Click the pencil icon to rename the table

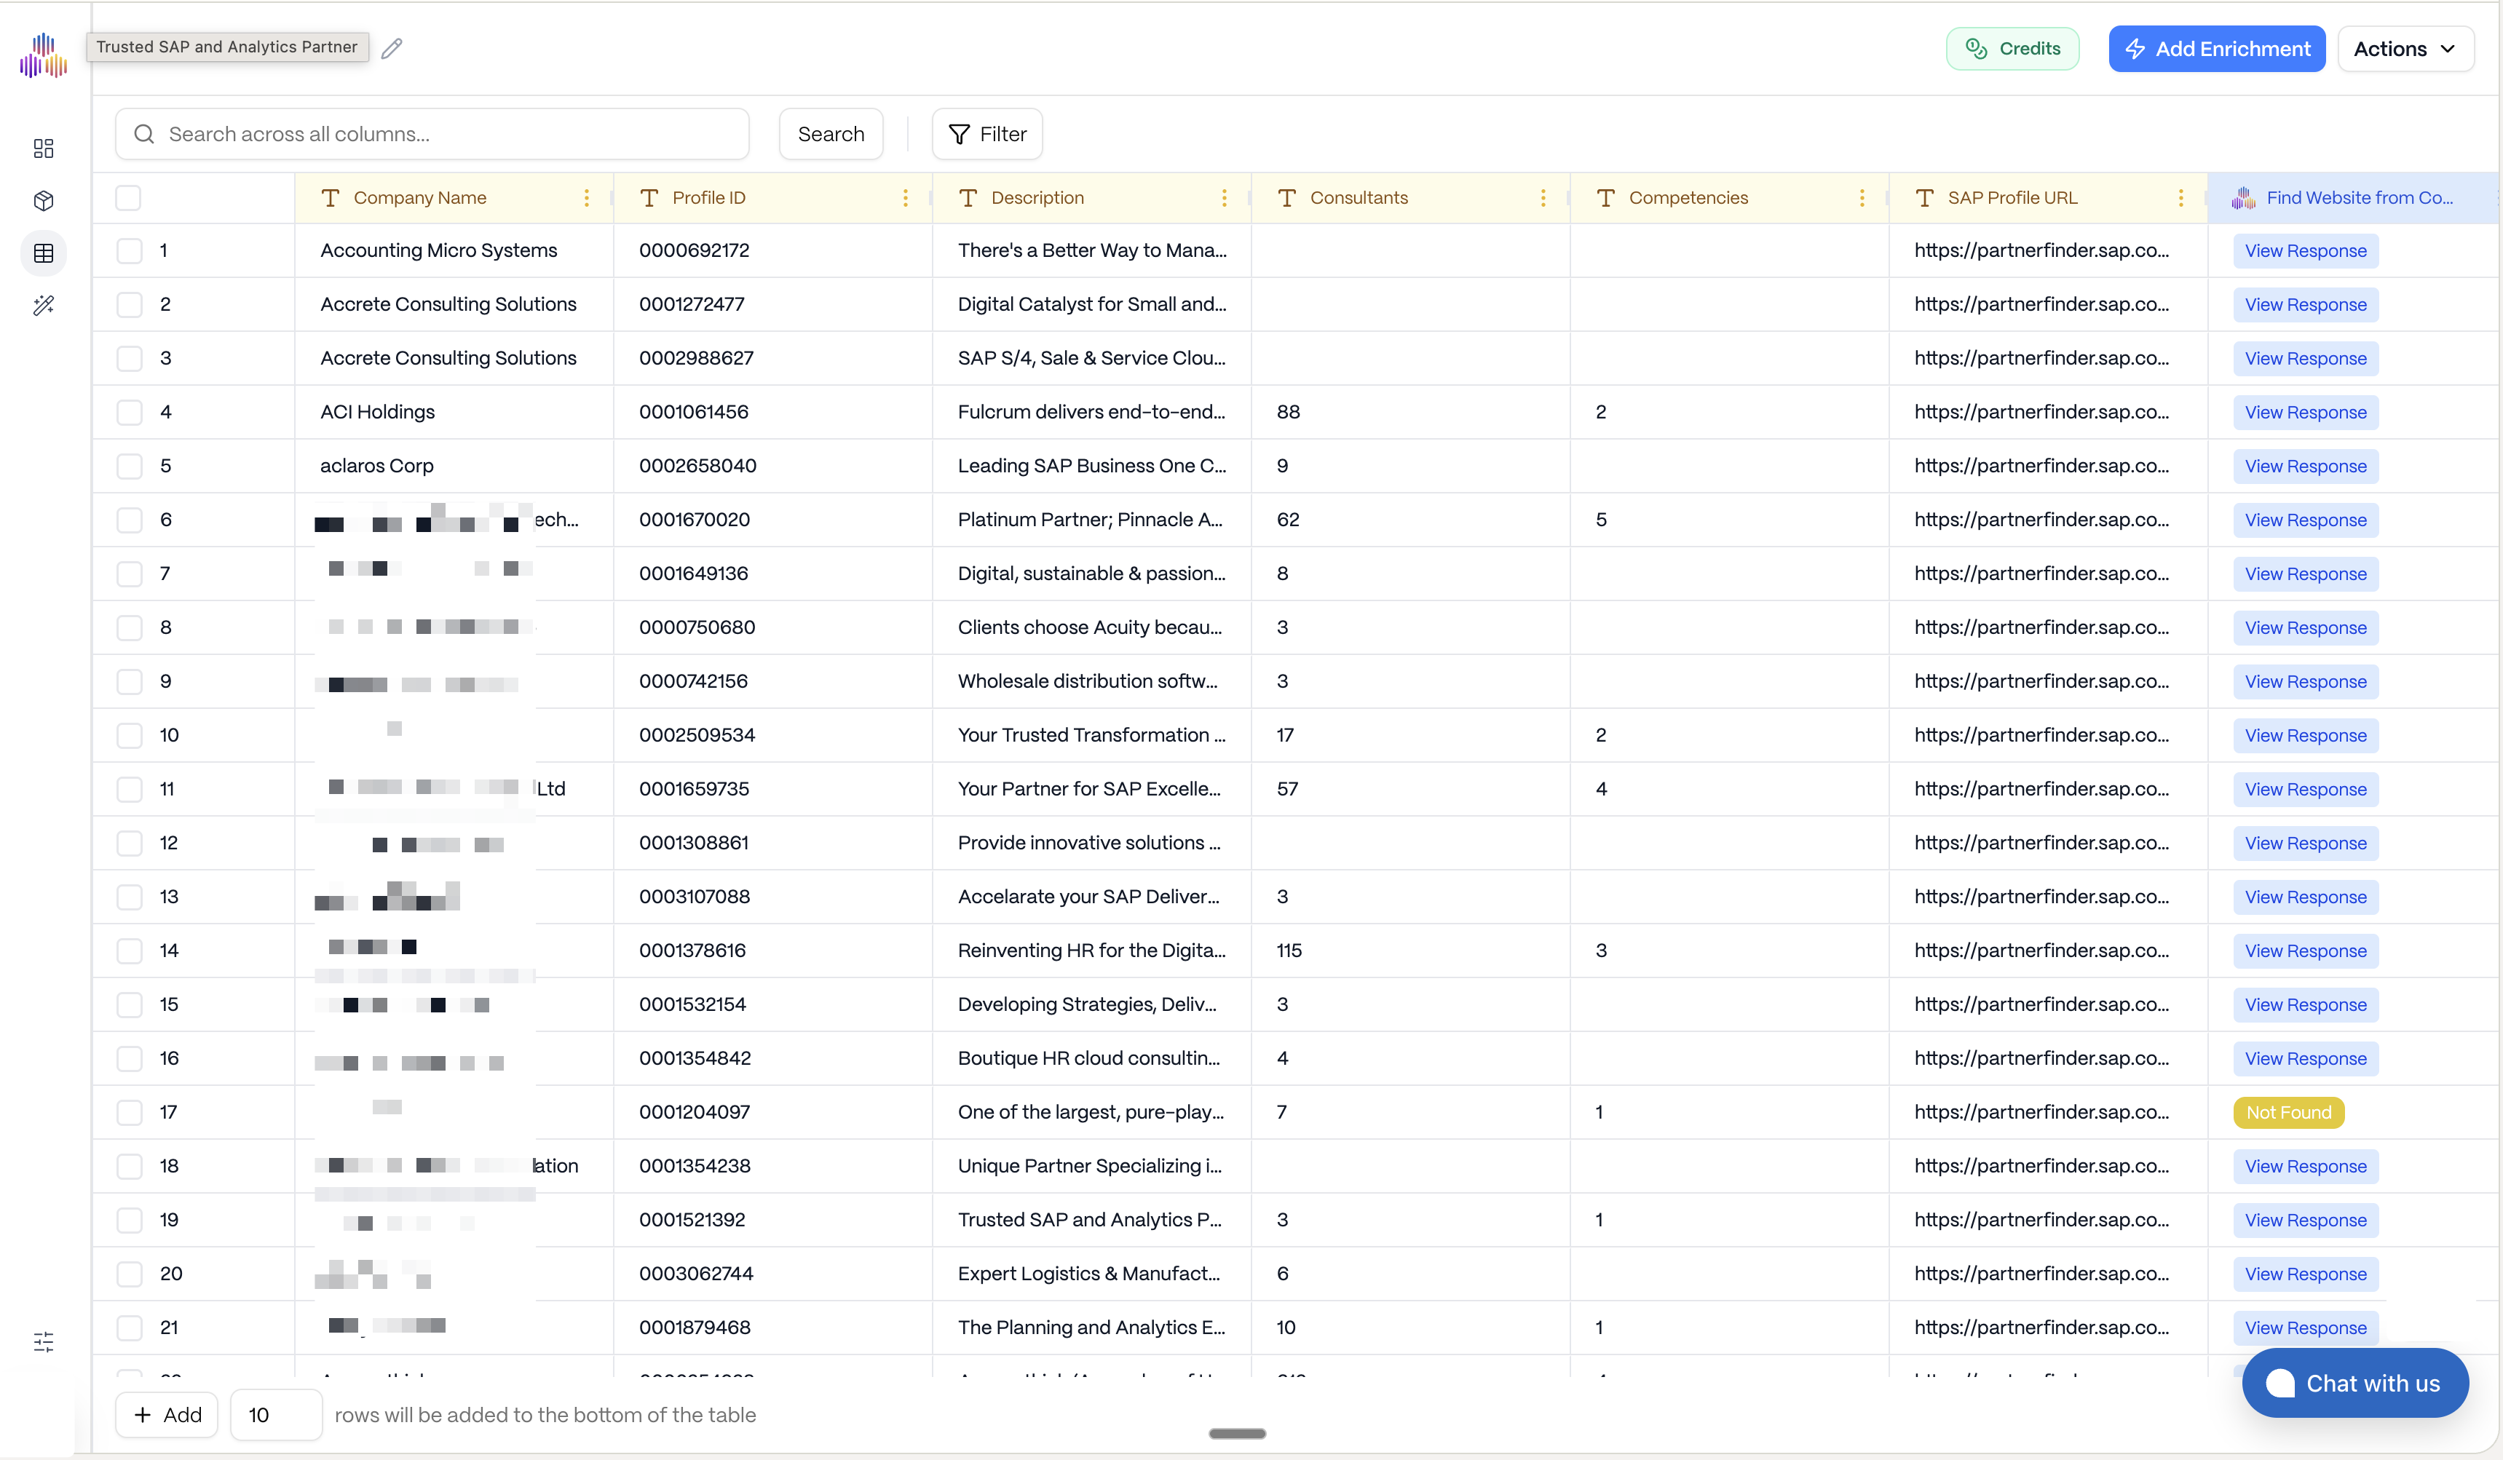(x=392, y=47)
